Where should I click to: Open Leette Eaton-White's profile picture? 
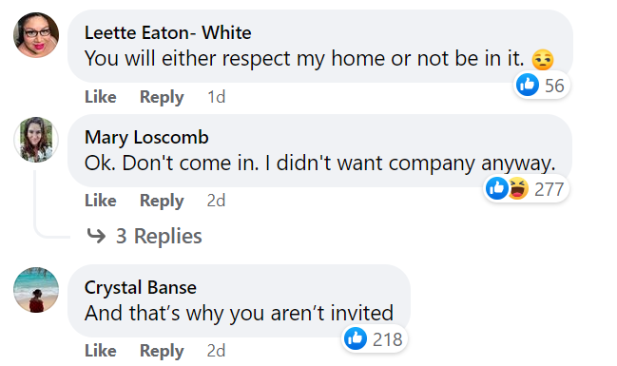click(36, 35)
